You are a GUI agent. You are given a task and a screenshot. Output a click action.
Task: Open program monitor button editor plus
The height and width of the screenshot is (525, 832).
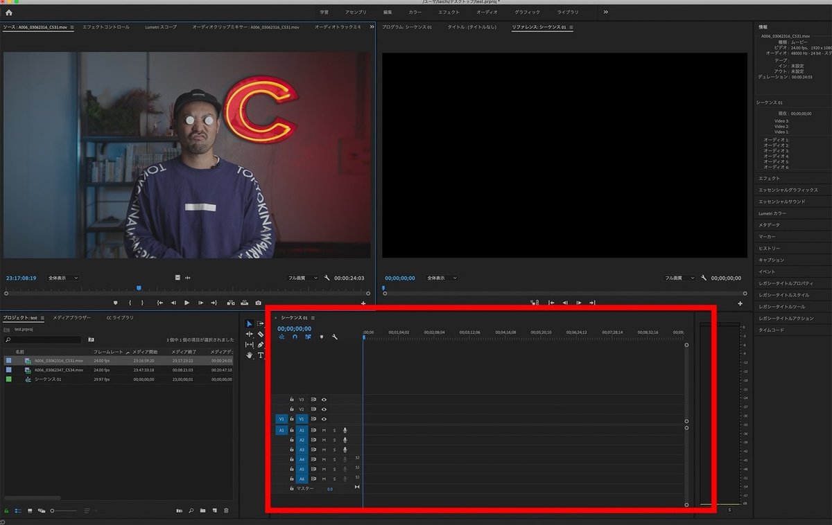(740, 303)
